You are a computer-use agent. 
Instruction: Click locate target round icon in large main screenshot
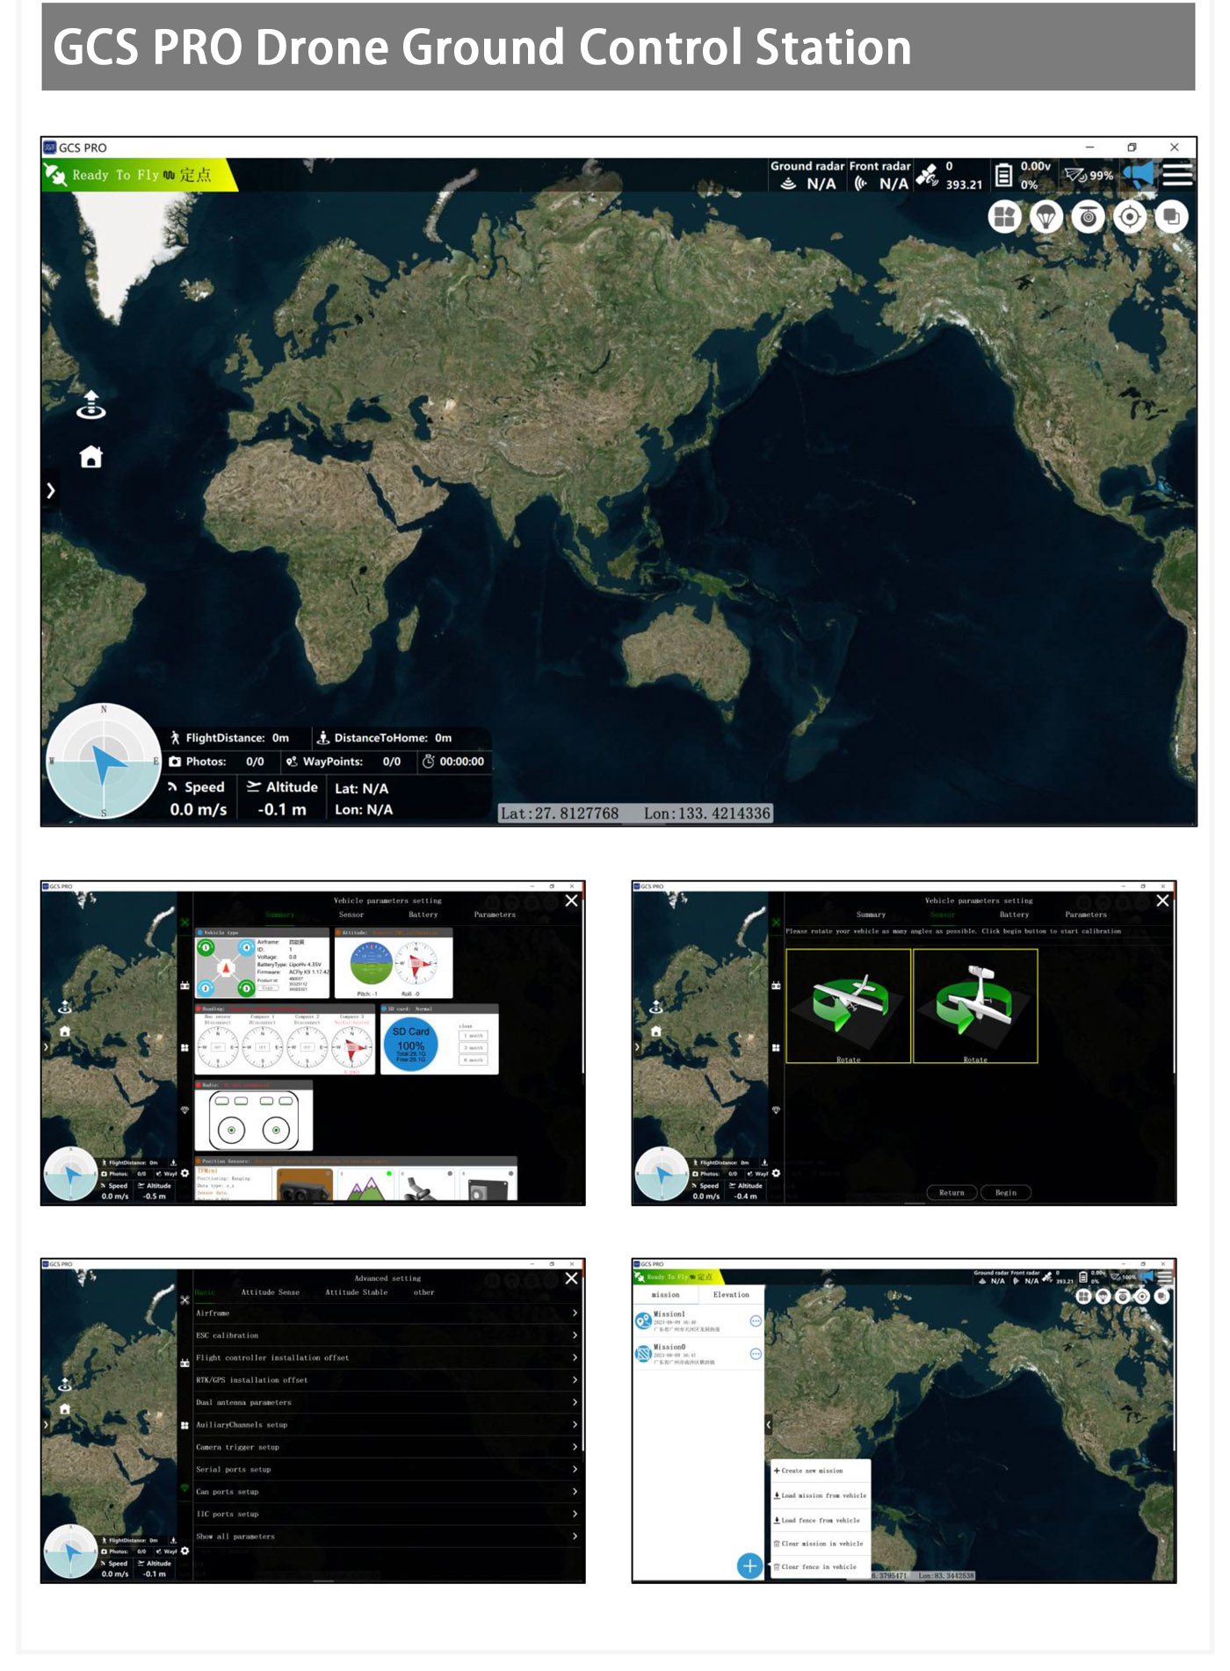pos(1129,216)
